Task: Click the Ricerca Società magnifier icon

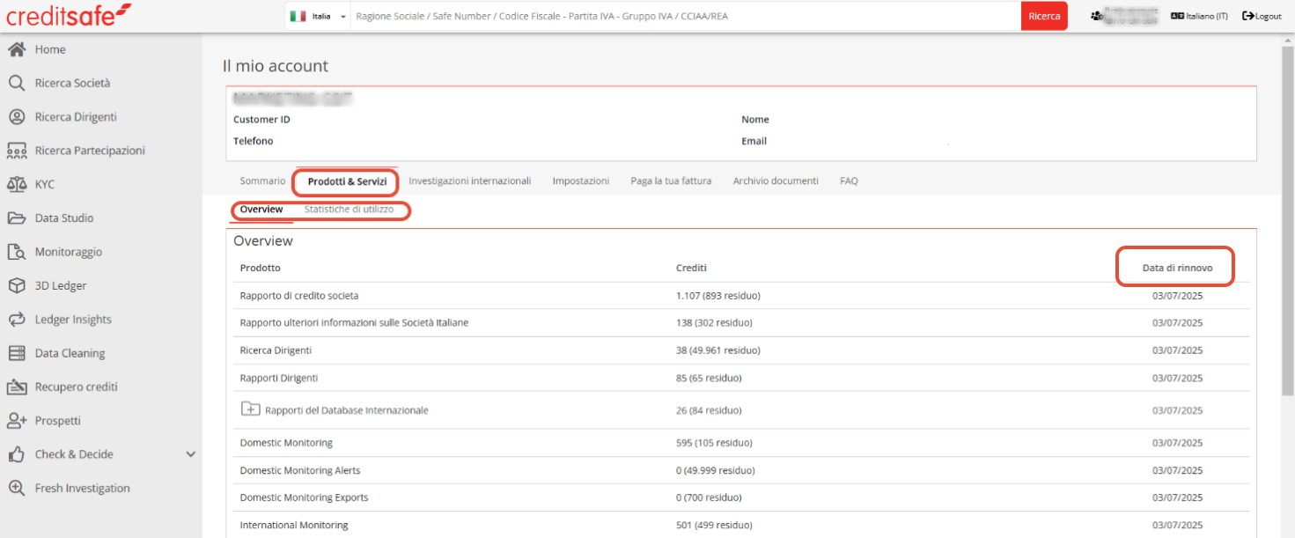Action: click(x=16, y=83)
